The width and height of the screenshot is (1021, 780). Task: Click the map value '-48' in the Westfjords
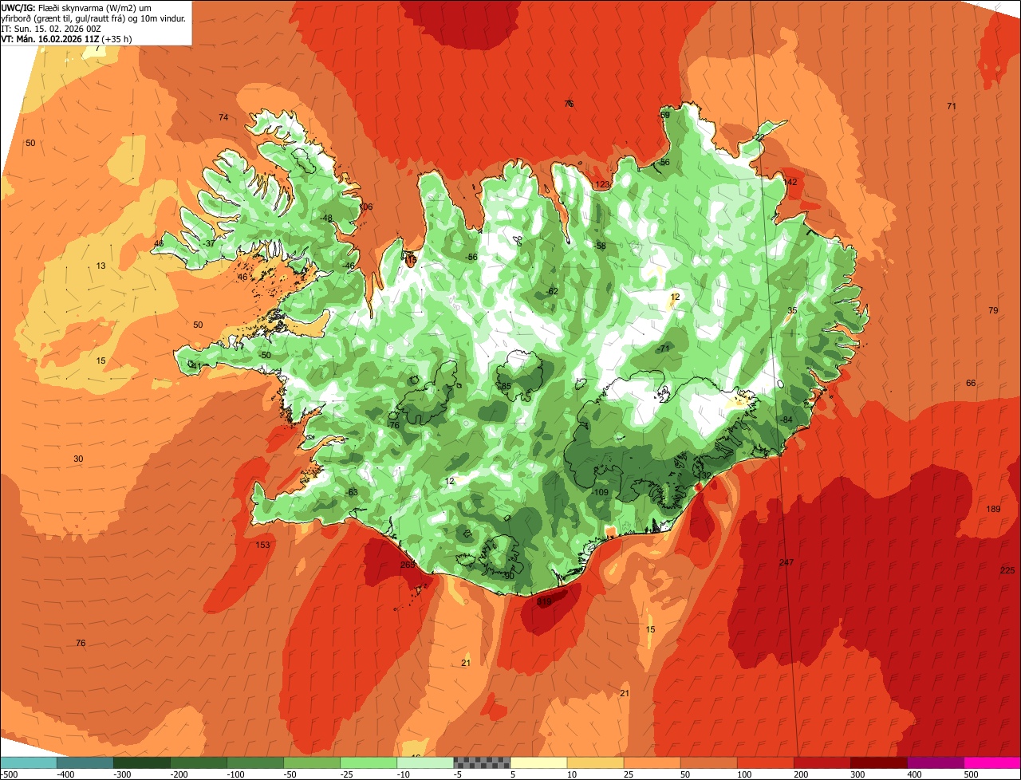(325, 219)
